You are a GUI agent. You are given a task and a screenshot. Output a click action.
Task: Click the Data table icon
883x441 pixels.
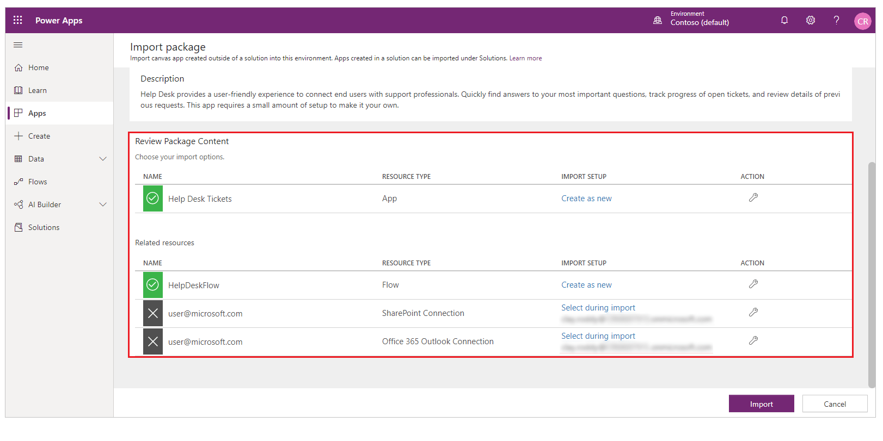19,159
